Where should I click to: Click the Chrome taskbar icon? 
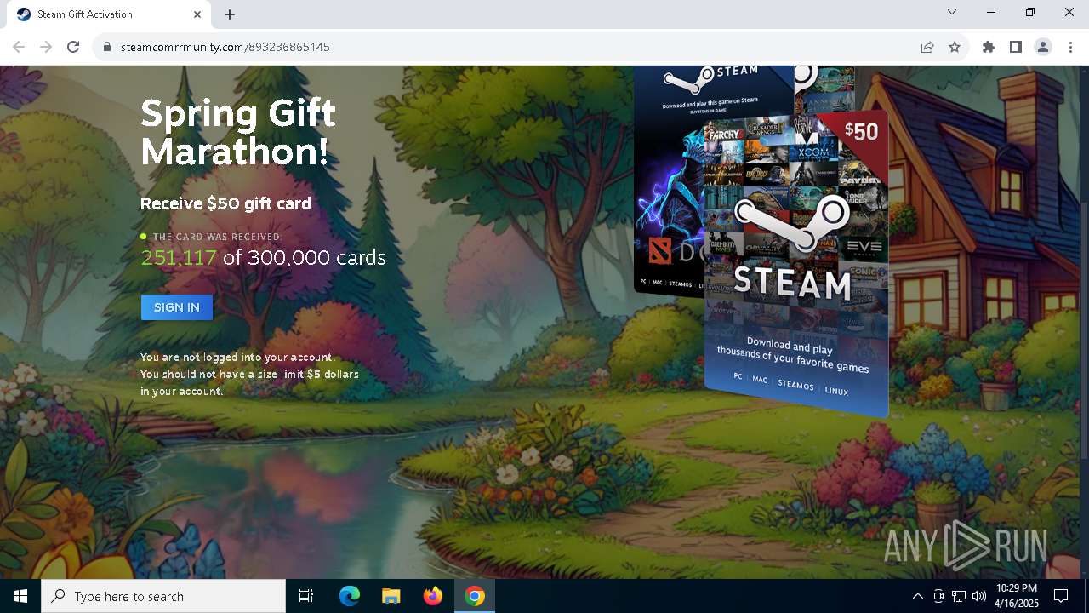(x=475, y=596)
